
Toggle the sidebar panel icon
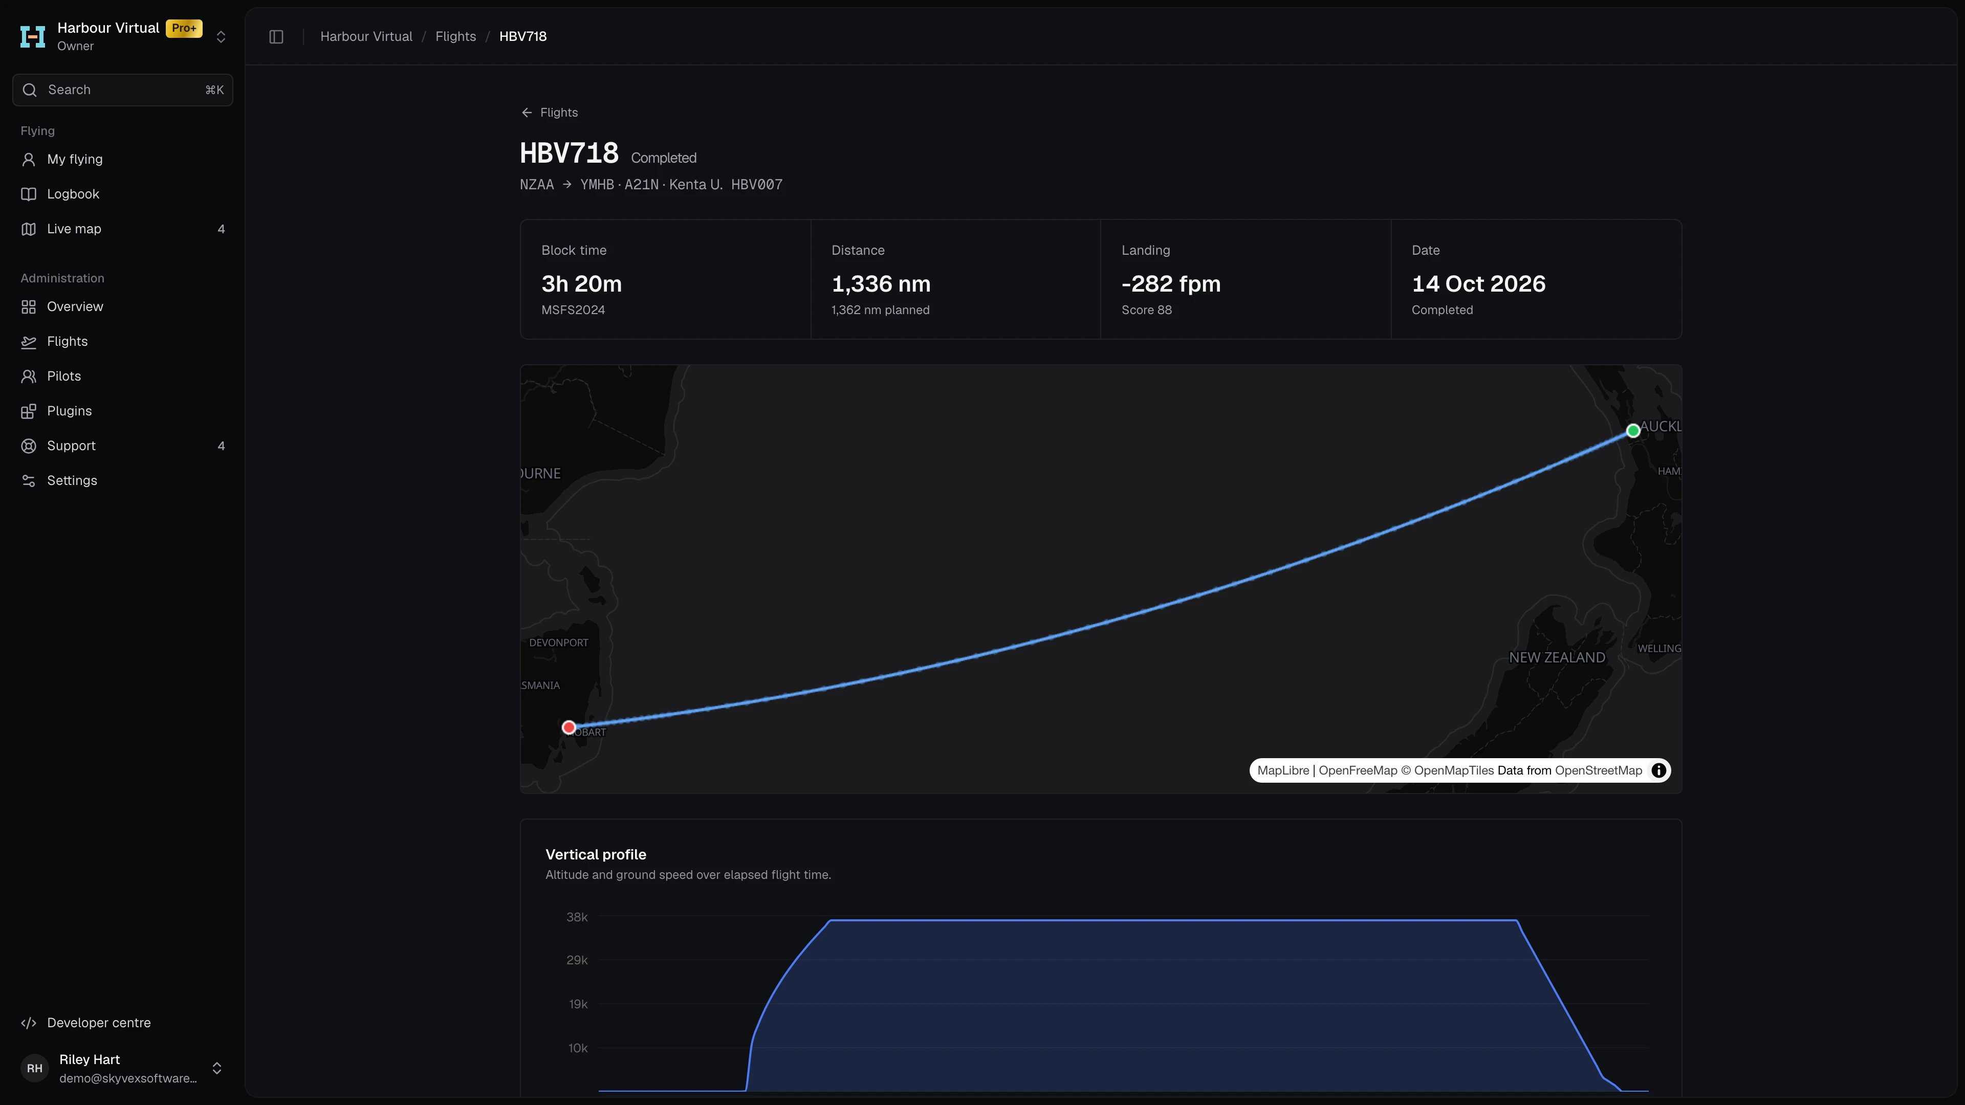(276, 37)
